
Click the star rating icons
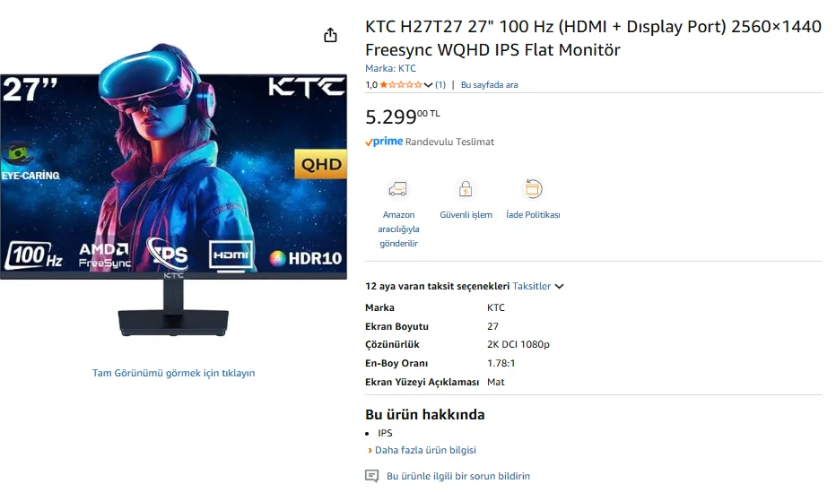click(x=400, y=84)
